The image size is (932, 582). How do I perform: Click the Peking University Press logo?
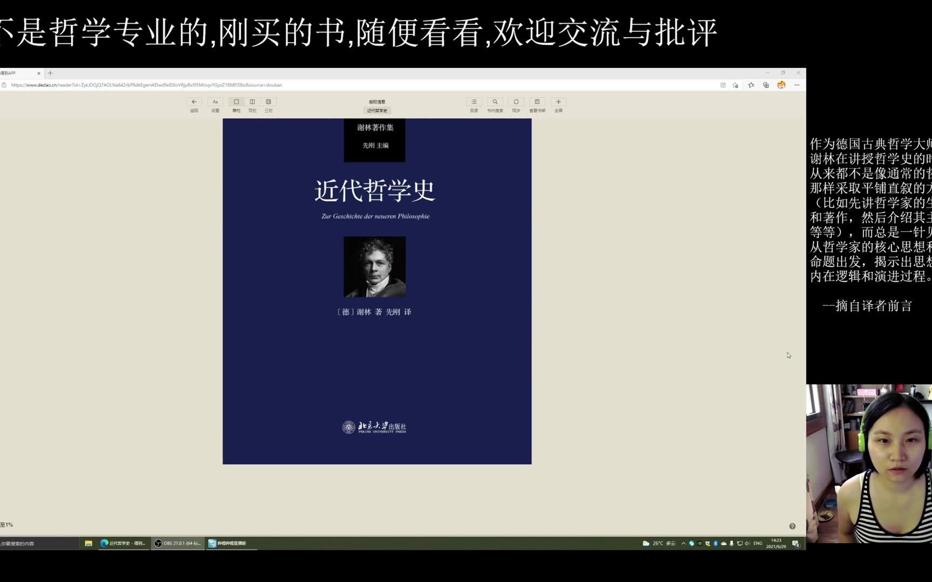point(374,427)
